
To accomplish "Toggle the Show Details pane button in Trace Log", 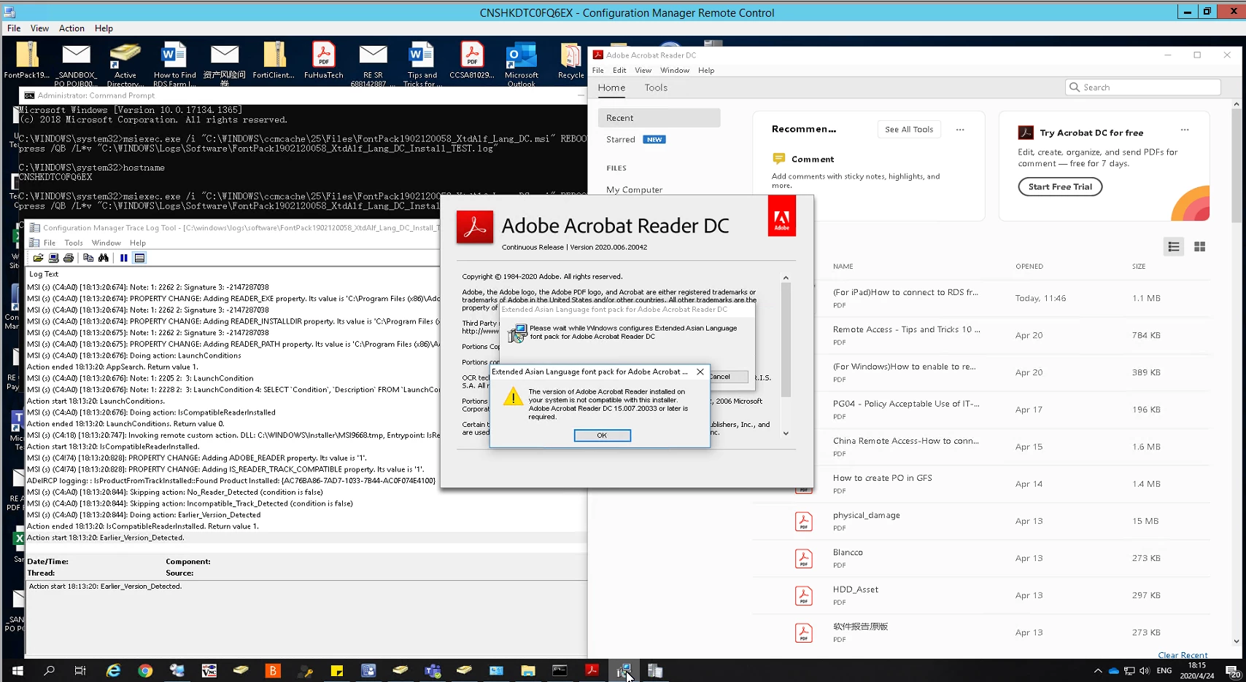I will 139,258.
